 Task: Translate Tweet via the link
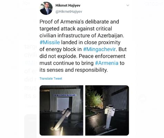(x=51, y=79)
